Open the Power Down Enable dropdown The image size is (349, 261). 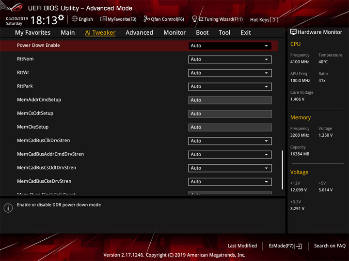click(x=230, y=46)
